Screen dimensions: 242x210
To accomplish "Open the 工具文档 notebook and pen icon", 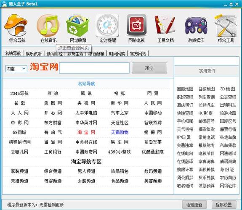I will click(x=165, y=25).
